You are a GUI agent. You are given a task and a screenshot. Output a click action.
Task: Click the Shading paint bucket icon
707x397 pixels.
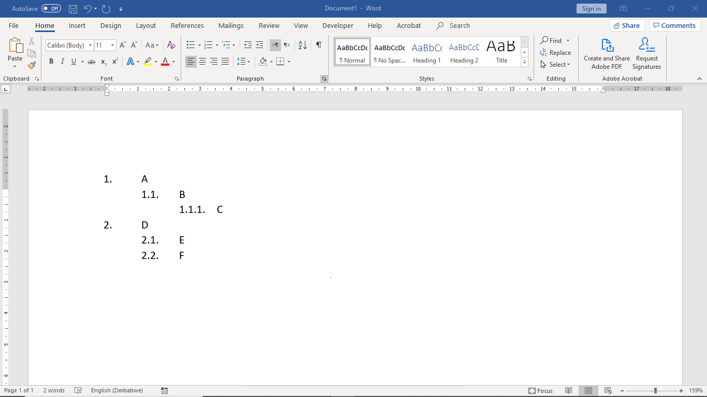click(x=263, y=62)
